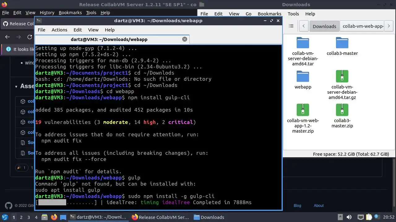Screen dimensions: 396x222
Task: Open the terminal's View menu
Action: click(x=93, y=30)
